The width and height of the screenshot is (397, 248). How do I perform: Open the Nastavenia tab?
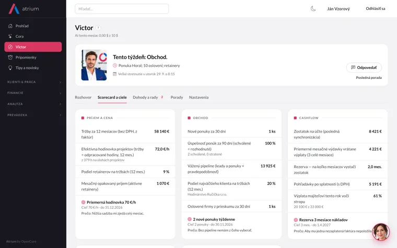coord(198,97)
